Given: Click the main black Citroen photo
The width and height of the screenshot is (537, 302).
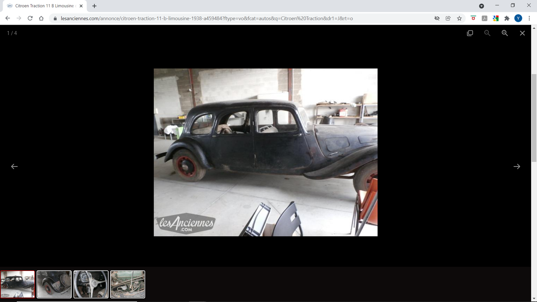Looking at the screenshot, I should click(266, 152).
